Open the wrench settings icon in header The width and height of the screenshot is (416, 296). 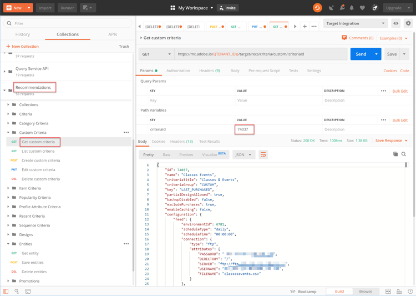pos(342,8)
